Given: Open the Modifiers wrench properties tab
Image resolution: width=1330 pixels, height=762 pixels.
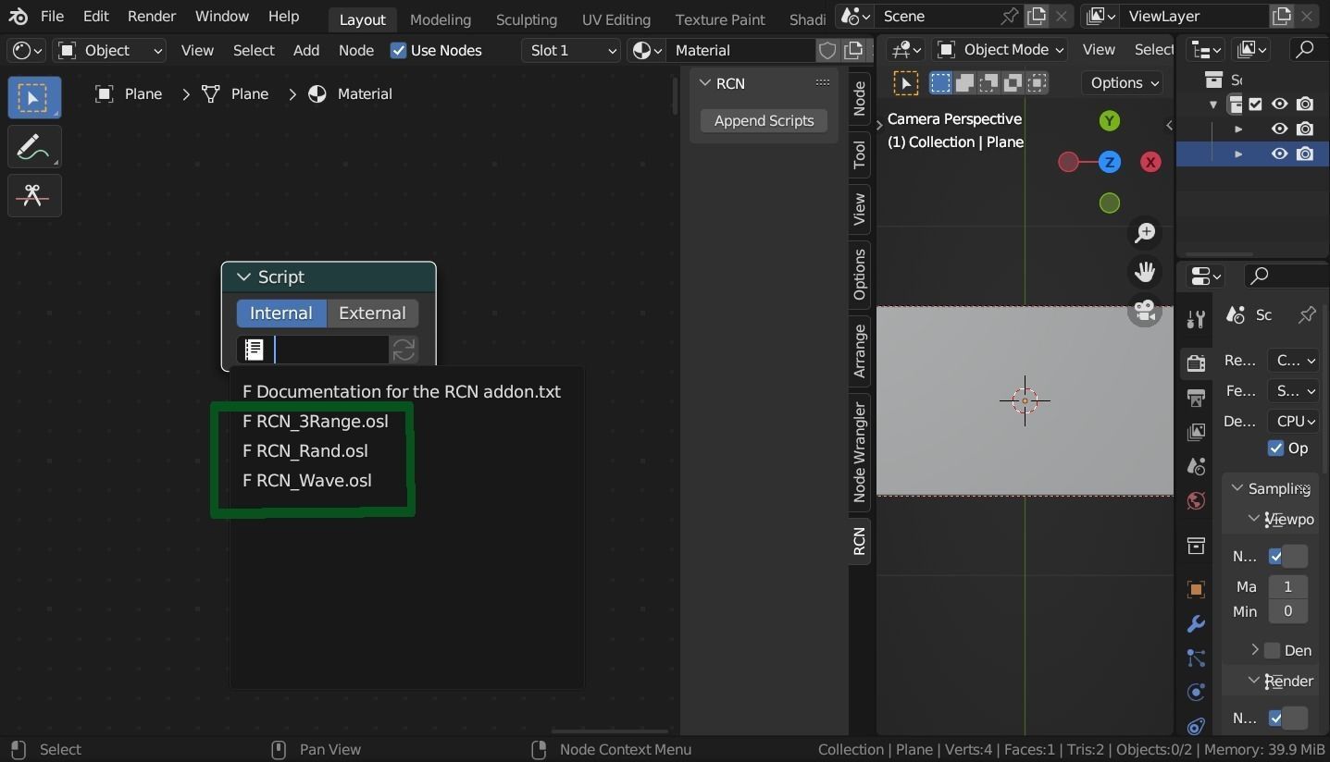Looking at the screenshot, I should click(1196, 624).
